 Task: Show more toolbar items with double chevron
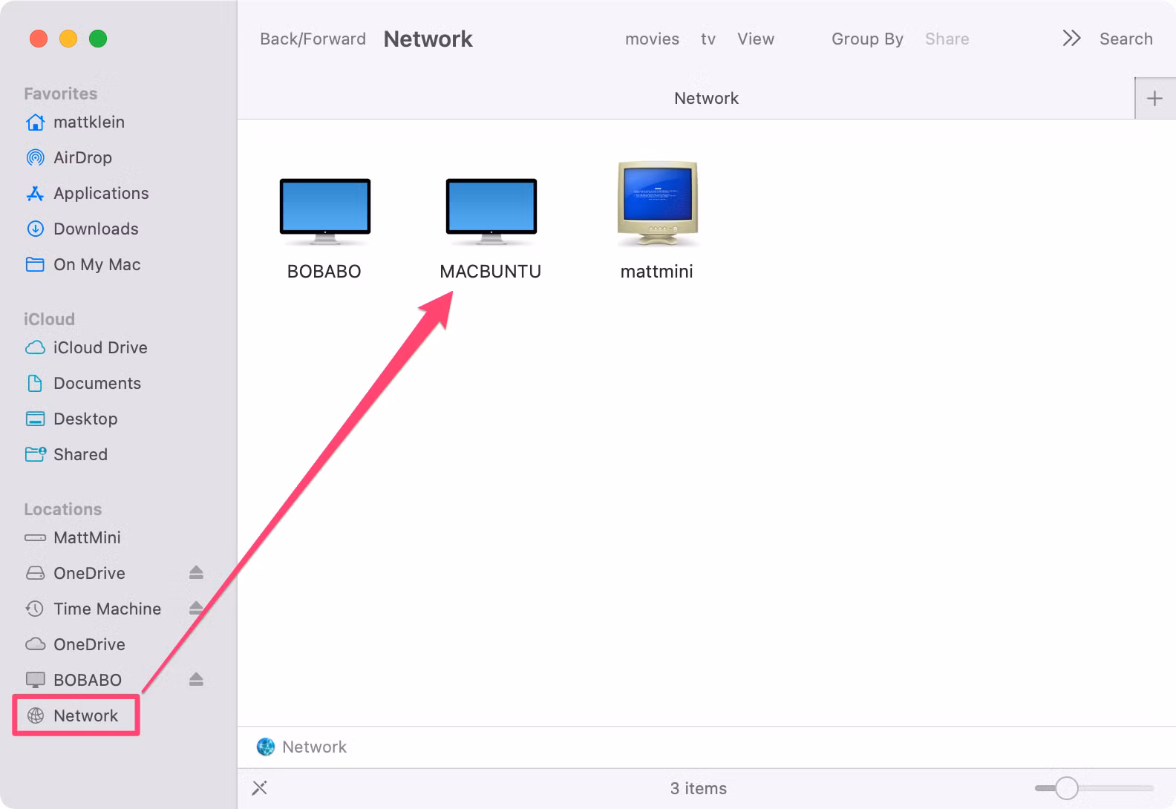(1071, 39)
